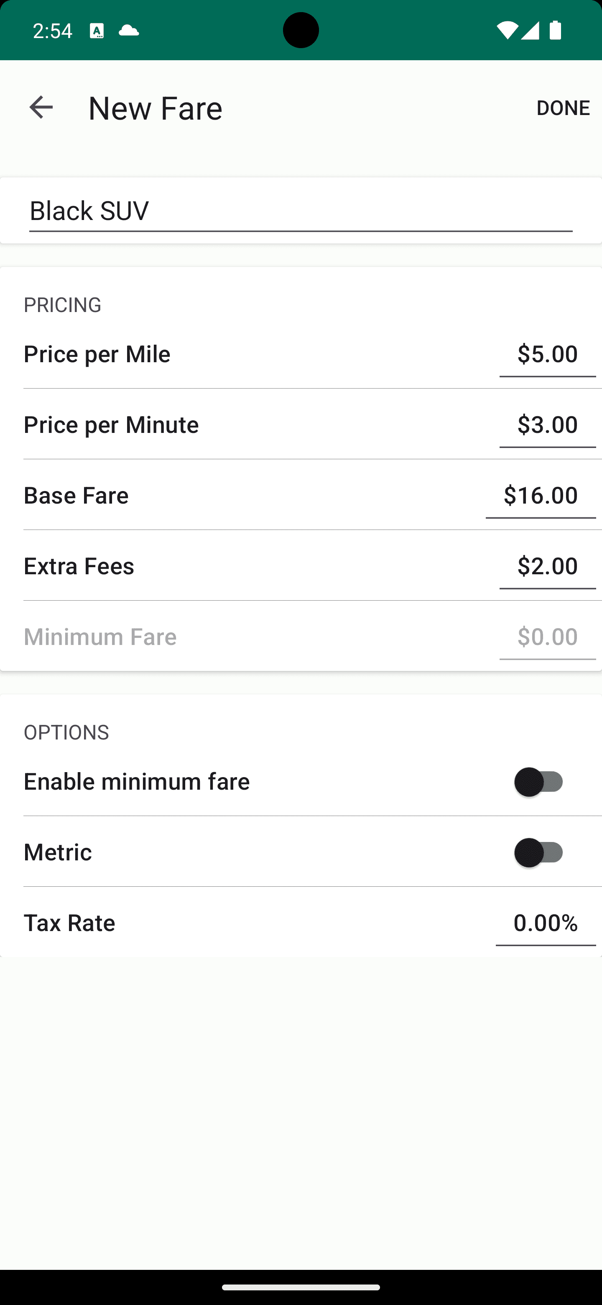Screen dimensions: 602x1305
Task: Tap the cloud status bar icon
Action: click(x=129, y=31)
